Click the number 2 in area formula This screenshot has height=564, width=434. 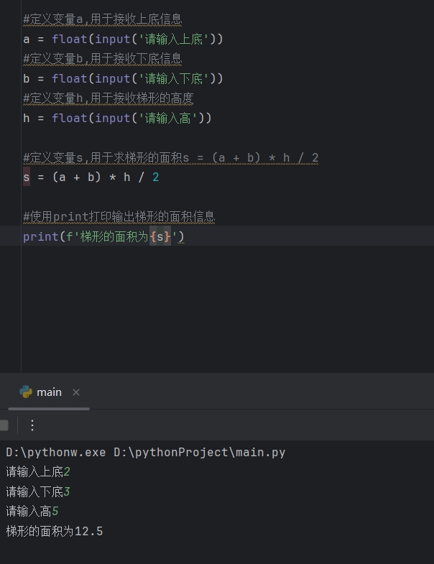click(x=155, y=177)
